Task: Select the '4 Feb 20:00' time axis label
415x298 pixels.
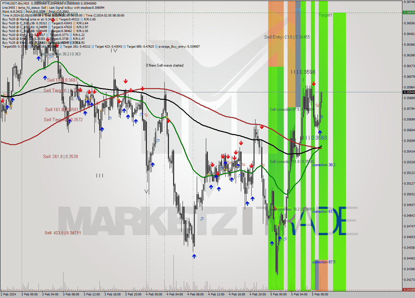Action: click(x=257, y=294)
